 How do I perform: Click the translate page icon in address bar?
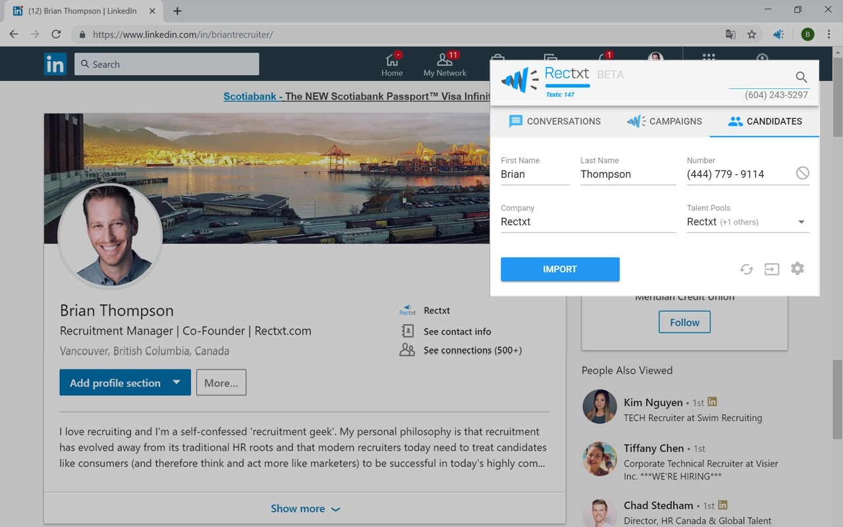(x=730, y=34)
